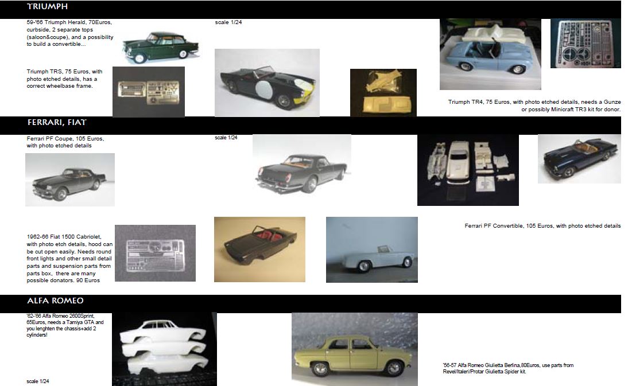
Task: Select the "'62-'66 Alfa Romeo 2600Sprint" description
Action: [65, 325]
